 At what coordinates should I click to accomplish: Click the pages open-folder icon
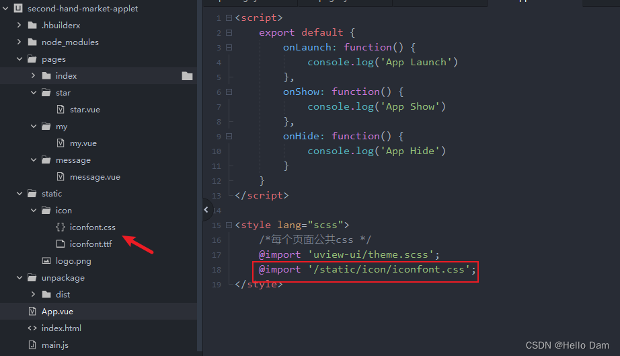32,59
